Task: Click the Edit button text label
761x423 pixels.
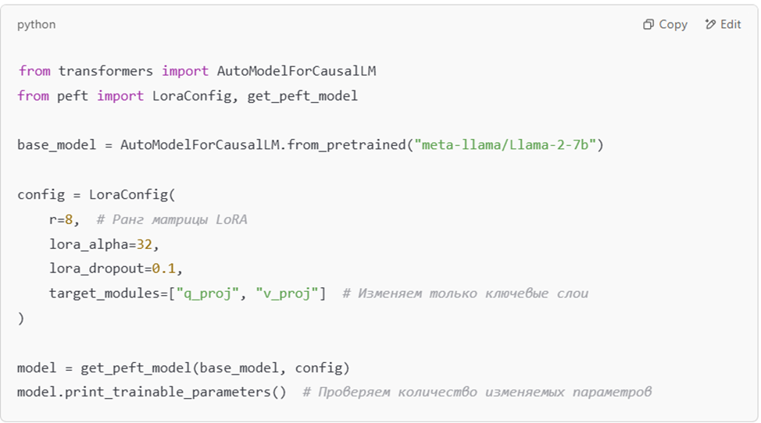Action: click(x=731, y=24)
